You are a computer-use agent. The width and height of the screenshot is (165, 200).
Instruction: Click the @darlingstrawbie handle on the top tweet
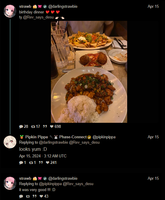63,7
